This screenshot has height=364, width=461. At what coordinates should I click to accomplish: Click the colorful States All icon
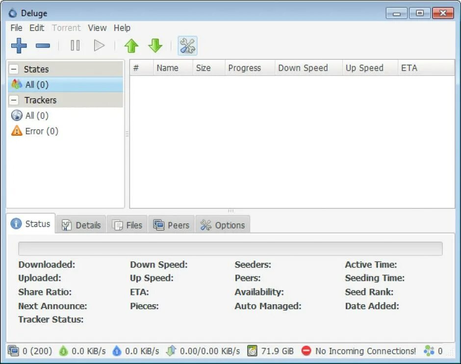(x=17, y=84)
